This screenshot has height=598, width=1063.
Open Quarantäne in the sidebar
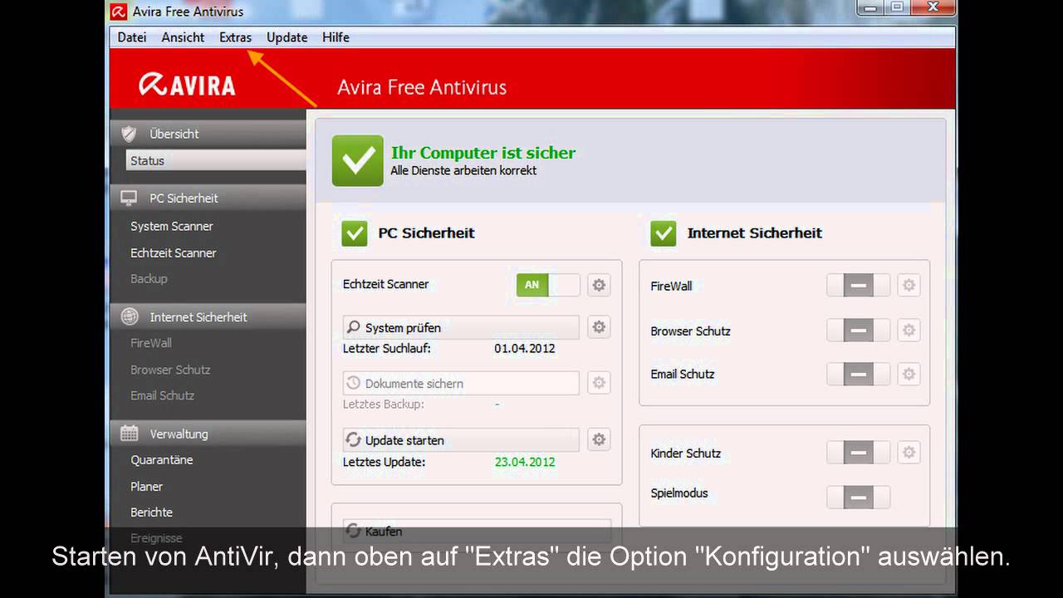(x=161, y=459)
